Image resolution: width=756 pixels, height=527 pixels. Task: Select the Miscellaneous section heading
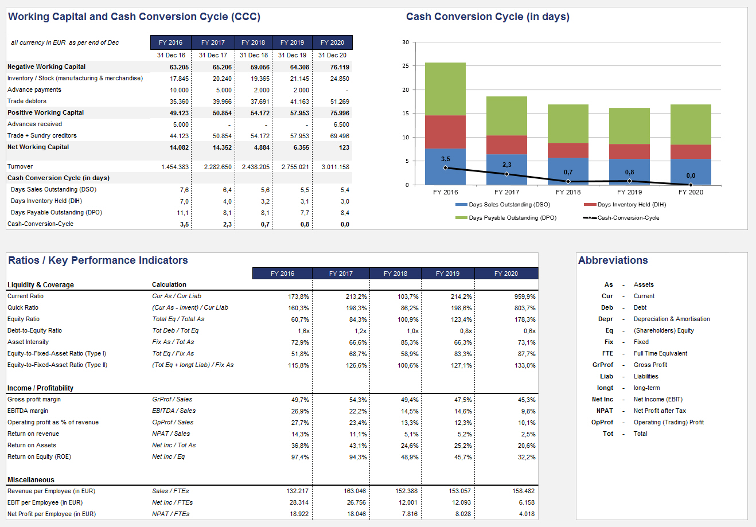31,480
